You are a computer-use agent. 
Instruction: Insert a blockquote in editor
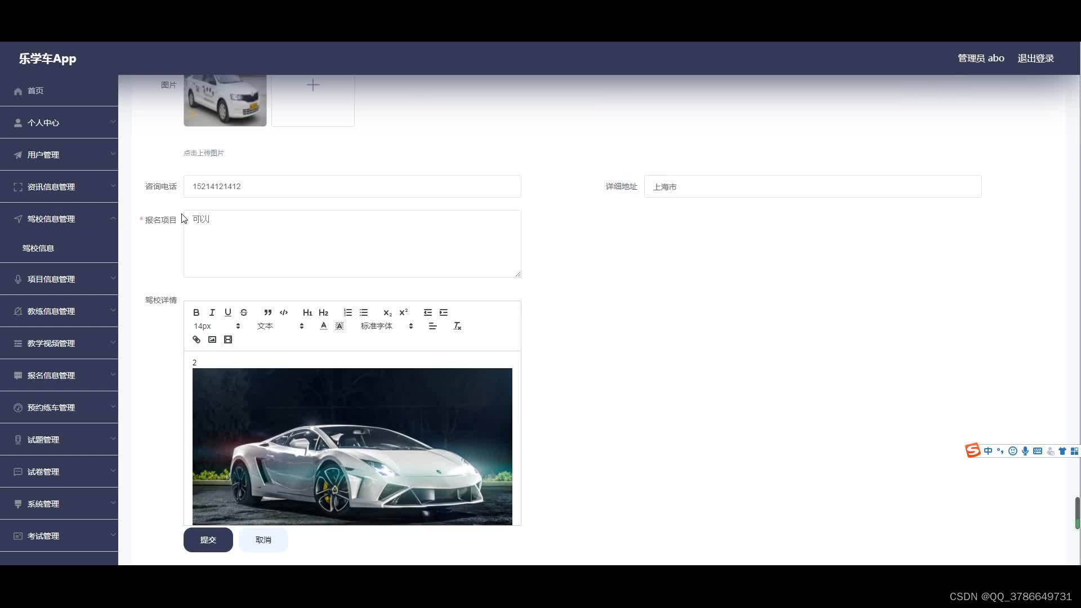click(268, 312)
